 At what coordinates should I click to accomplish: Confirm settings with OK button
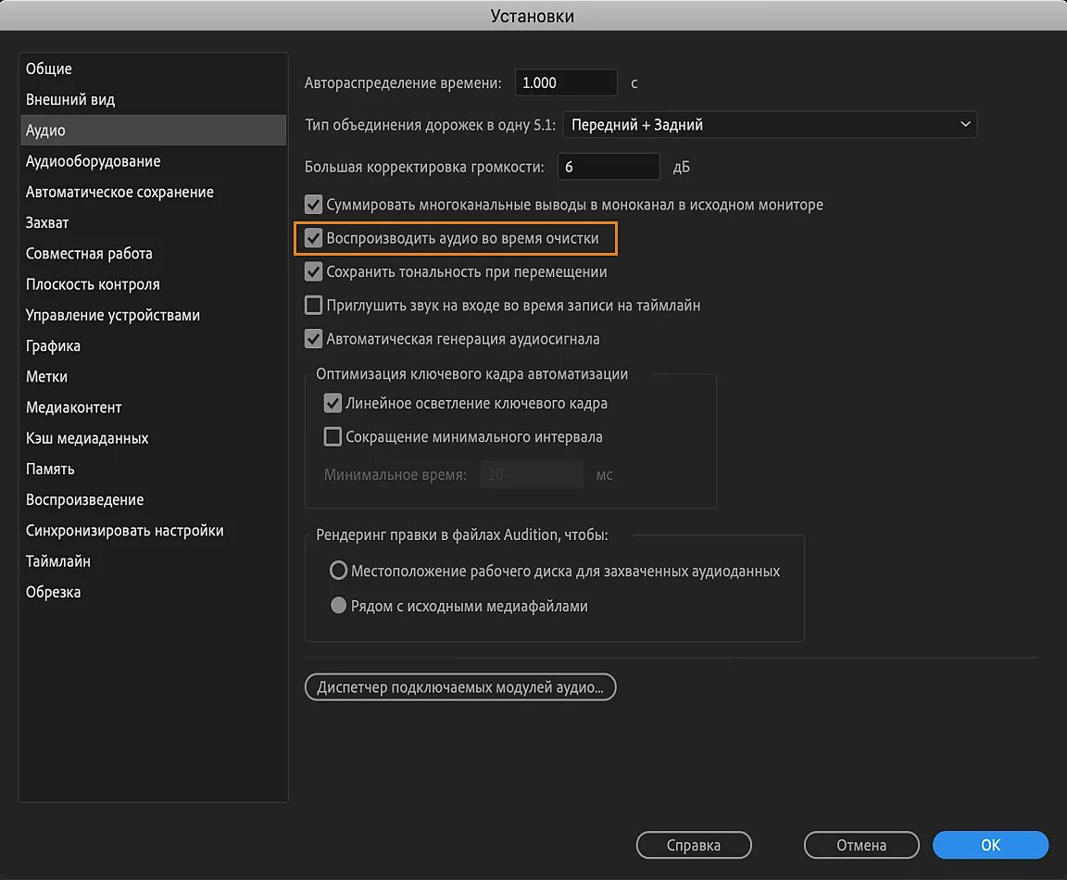point(991,846)
